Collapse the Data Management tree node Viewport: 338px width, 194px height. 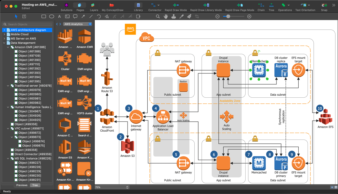(4, 43)
